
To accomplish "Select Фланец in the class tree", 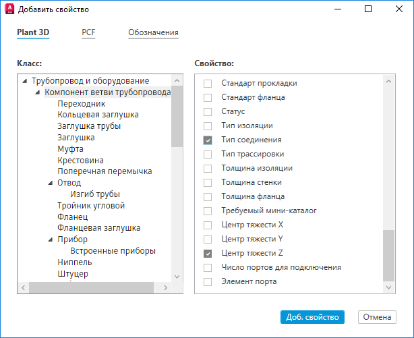I will click(73, 217).
